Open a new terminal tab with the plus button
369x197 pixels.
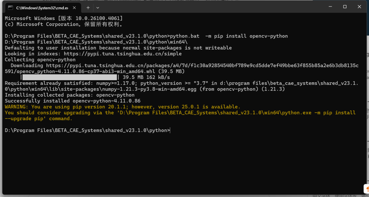[88, 8]
